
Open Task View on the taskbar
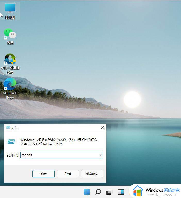click(109, 192)
